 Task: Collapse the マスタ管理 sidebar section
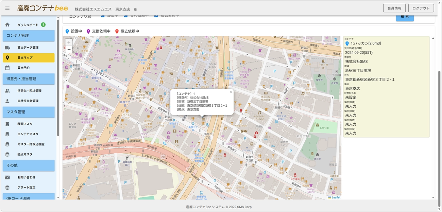click(29, 112)
